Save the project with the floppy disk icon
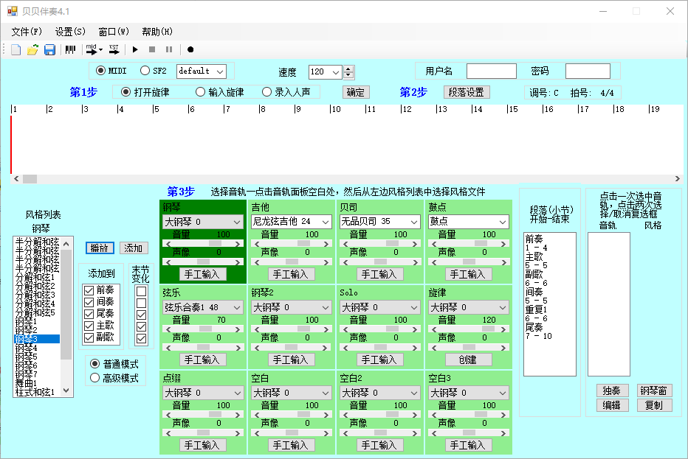 pyautogui.click(x=49, y=49)
